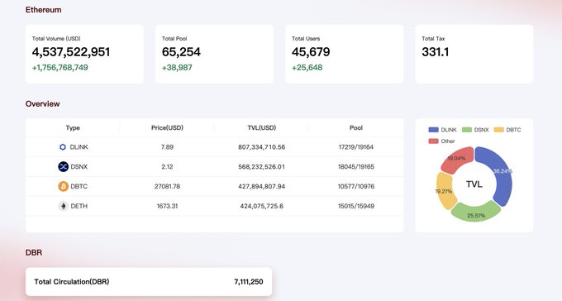Toggle the red Other legend swatch
The width and height of the screenshot is (562, 301).
point(433,141)
